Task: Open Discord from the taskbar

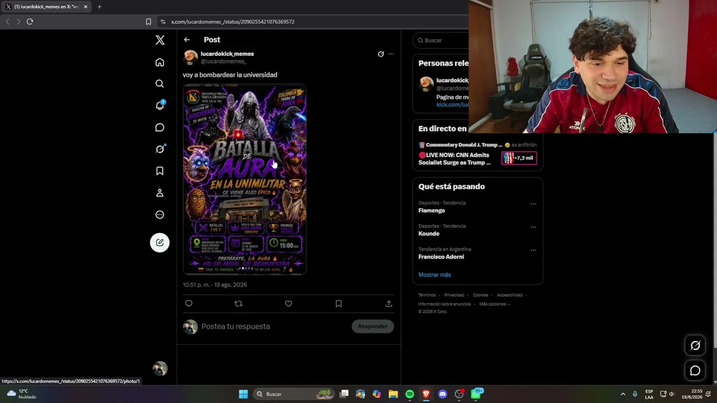Action: [x=443, y=394]
